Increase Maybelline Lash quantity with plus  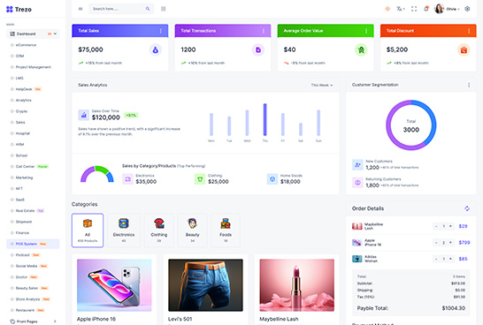point(450,226)
